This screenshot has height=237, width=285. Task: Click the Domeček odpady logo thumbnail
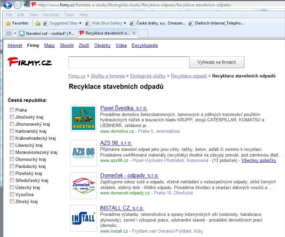[83, 186]
